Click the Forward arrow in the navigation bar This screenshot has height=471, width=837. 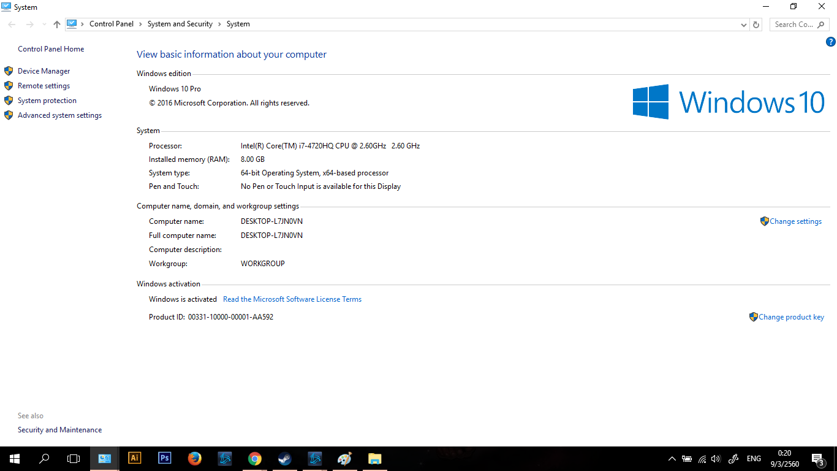coord(29,25)
